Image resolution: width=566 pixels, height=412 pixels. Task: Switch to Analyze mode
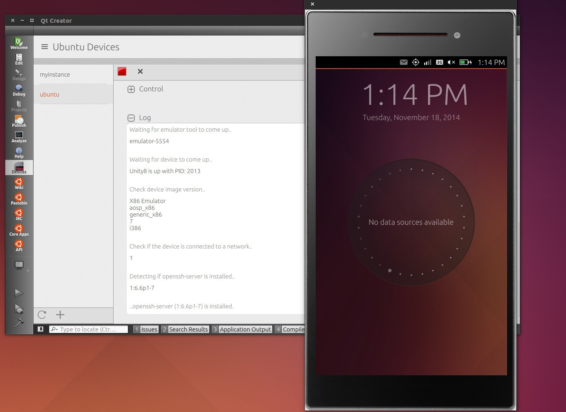[x=19, y=137]
